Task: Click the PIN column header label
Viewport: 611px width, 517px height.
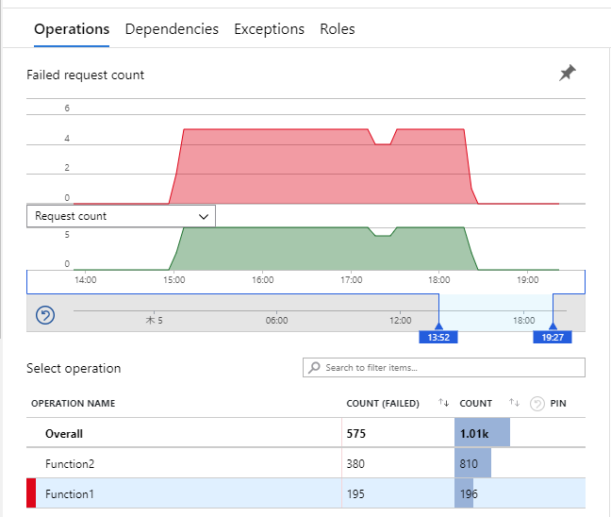Action: [x=558, y=403]
